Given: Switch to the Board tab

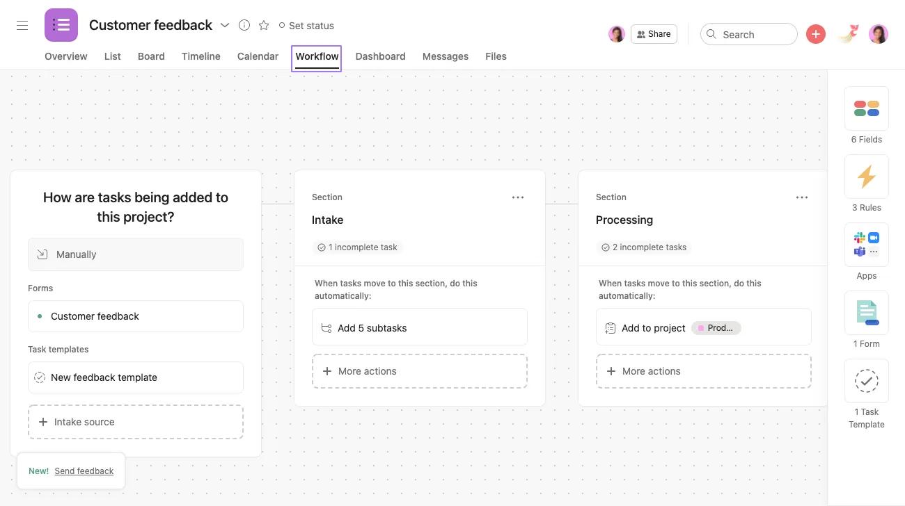Looking at the screenshot, I should click(151, 56).
